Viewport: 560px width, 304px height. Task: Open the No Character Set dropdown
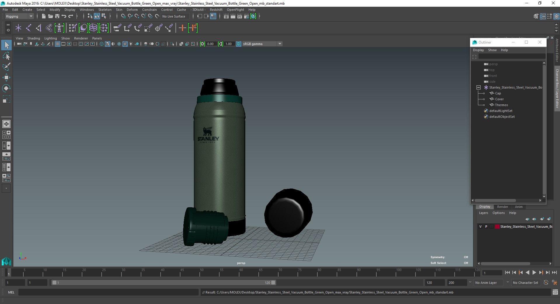526,283
